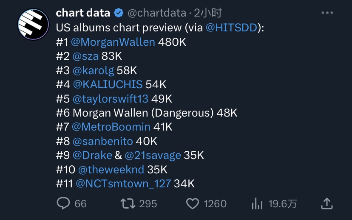The width and height of the screenshot is (352, 220).
Task: Click the @chartdata handle in header
Action: pos(157,13)
